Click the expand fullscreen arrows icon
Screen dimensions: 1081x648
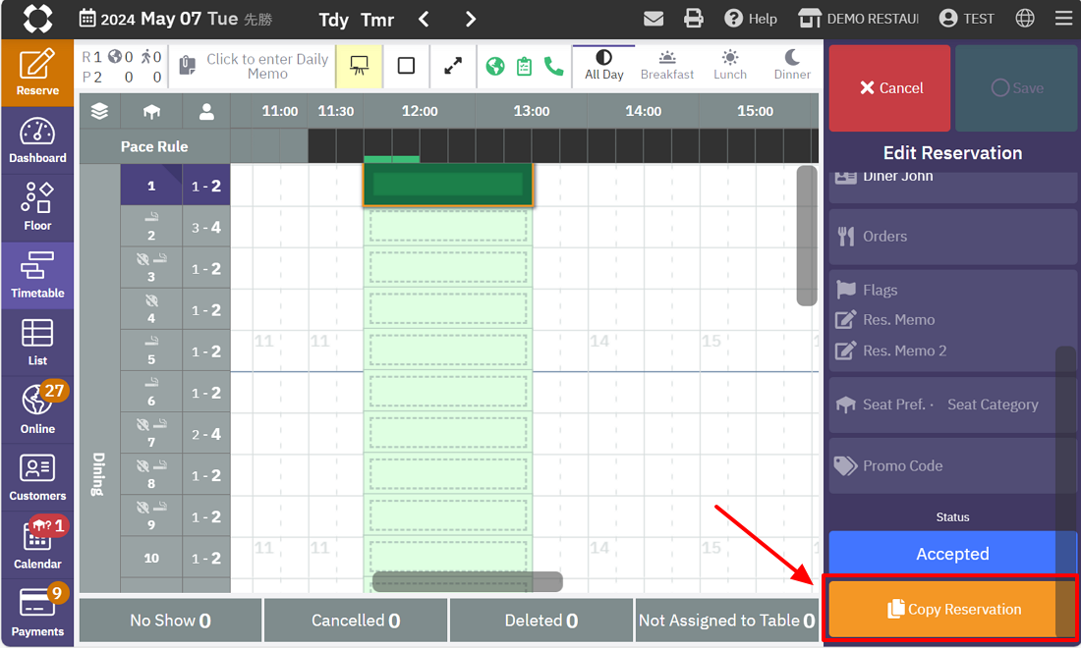pyautogui.click(x=453, y=66)
